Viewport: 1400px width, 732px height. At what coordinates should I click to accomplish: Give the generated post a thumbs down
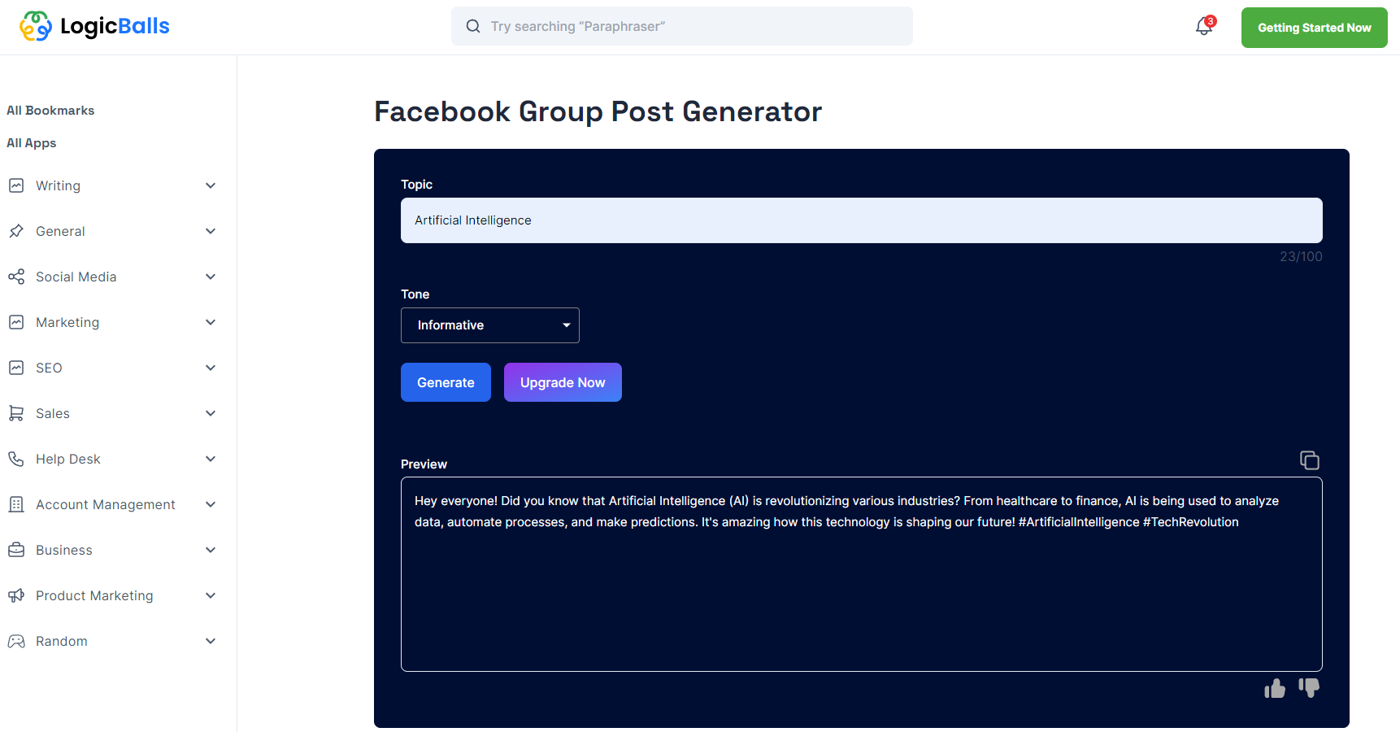pyautogui.click(x=1310, y=688)
